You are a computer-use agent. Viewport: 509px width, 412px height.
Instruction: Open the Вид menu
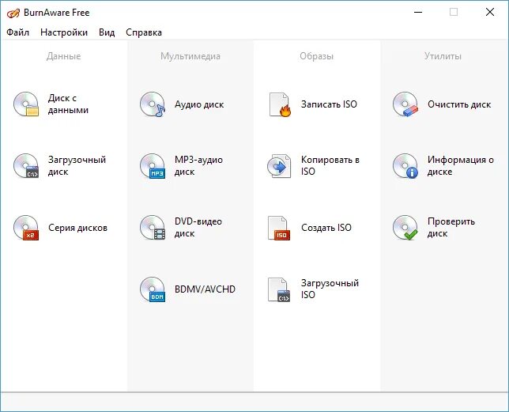pyautogui.click(x=107, y=32)
